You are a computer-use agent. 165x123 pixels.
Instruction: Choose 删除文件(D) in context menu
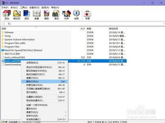[x=45, y=82]
